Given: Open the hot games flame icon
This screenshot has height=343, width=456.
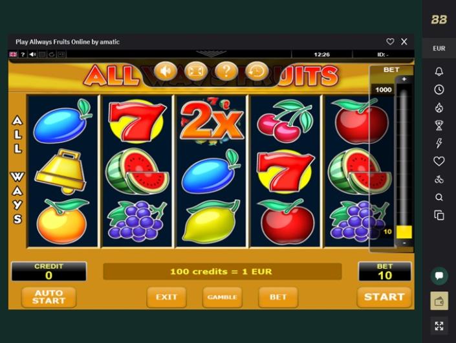Looking at the screenshot, I should 439,107.
